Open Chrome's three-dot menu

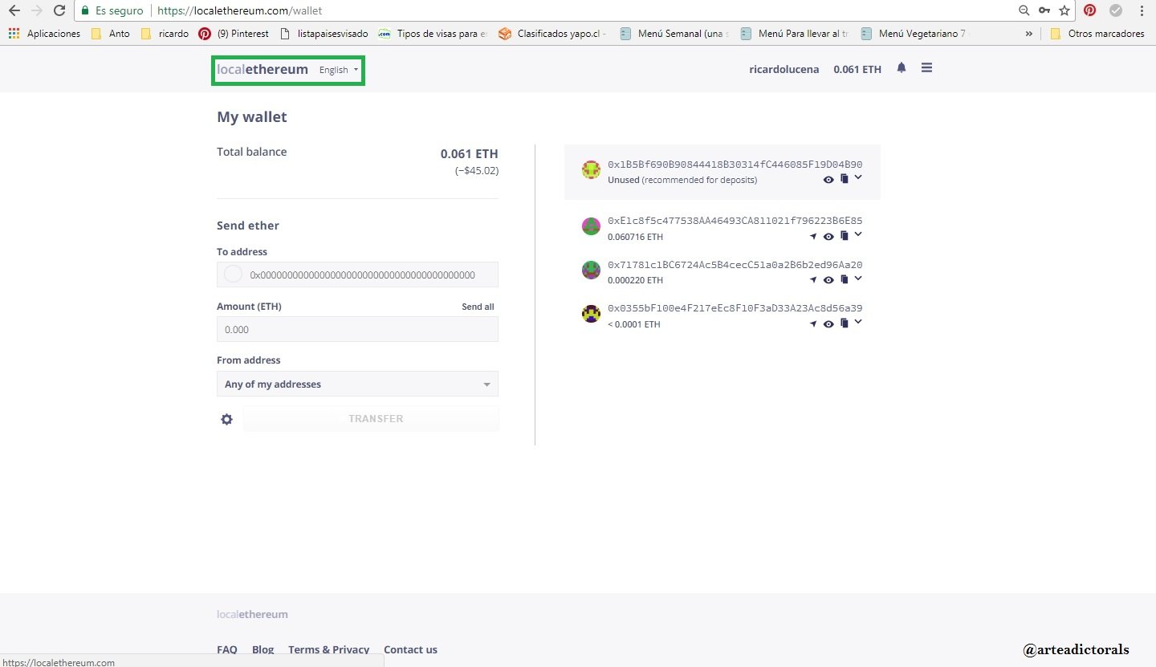1142,10
